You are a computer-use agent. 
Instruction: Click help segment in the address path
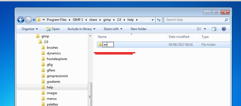click(130, 20)
